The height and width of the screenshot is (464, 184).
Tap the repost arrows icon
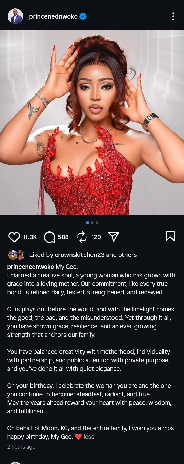(x=82, y=237)
